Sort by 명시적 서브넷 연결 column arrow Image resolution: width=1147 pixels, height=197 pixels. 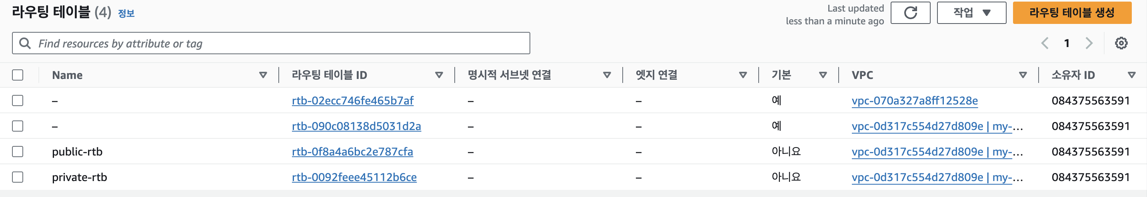[x=607, y=75]
